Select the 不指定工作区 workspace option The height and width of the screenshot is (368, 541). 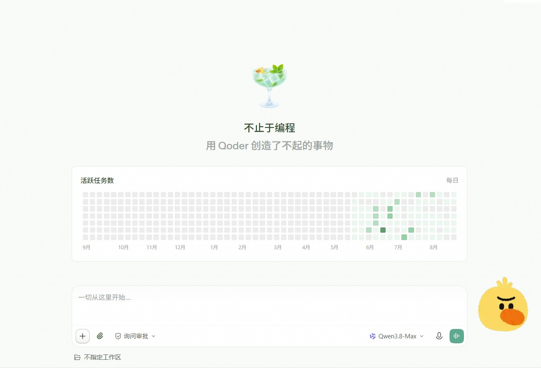click(98, 357)
